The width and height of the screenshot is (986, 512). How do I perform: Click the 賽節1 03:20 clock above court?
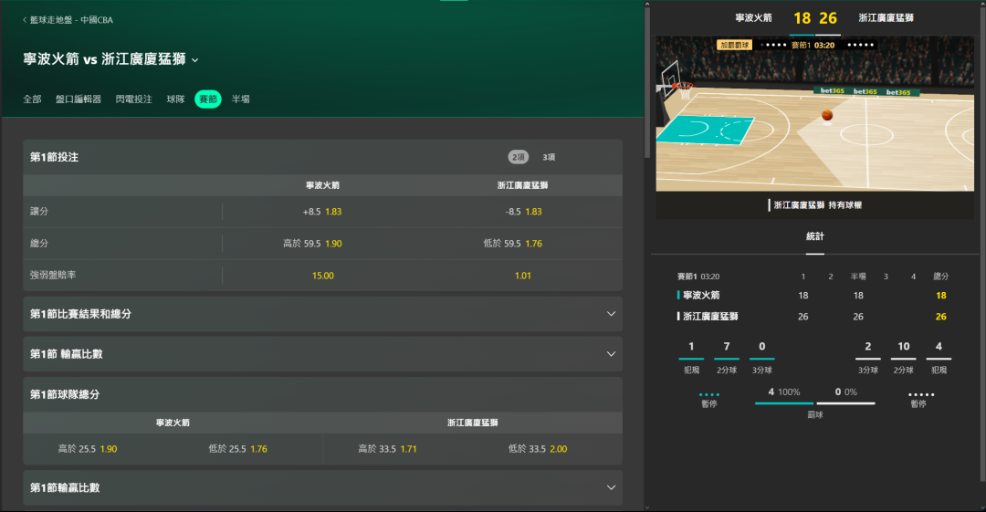(813, 46)
